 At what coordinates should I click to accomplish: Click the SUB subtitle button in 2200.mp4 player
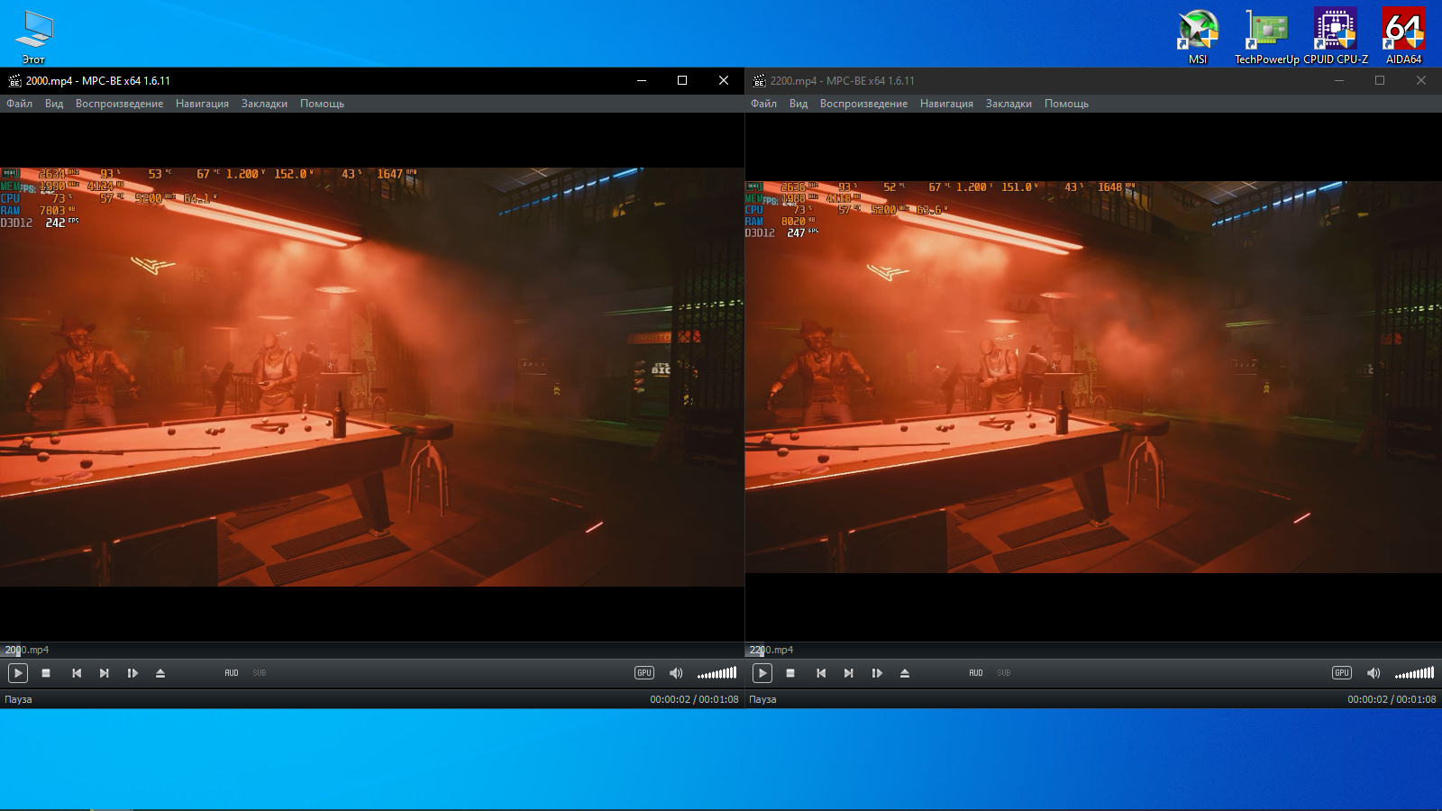[x=1004, y=673]
